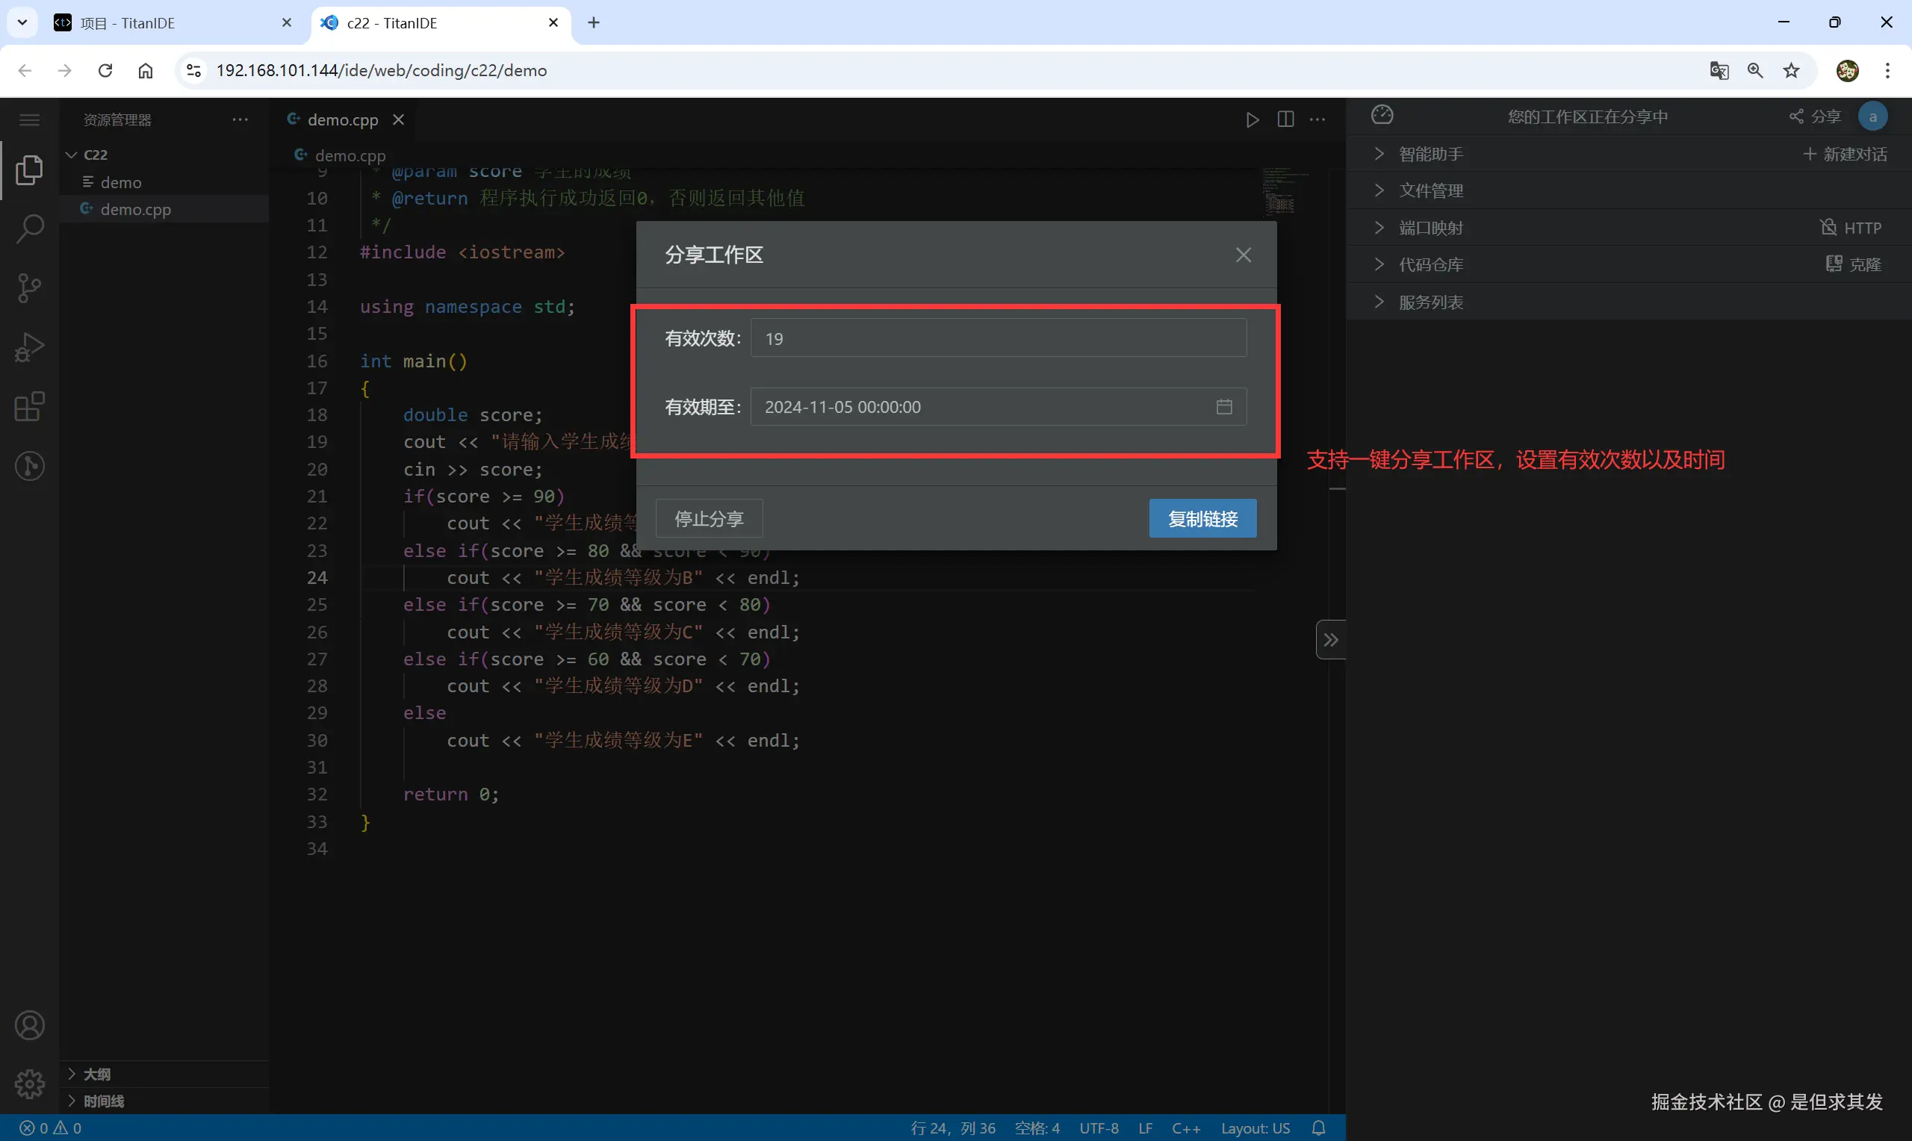This screenshot has height=1141, width=1912.
Task: Open the notifications bell in status bar
Action: (x=1318, y=1128)
